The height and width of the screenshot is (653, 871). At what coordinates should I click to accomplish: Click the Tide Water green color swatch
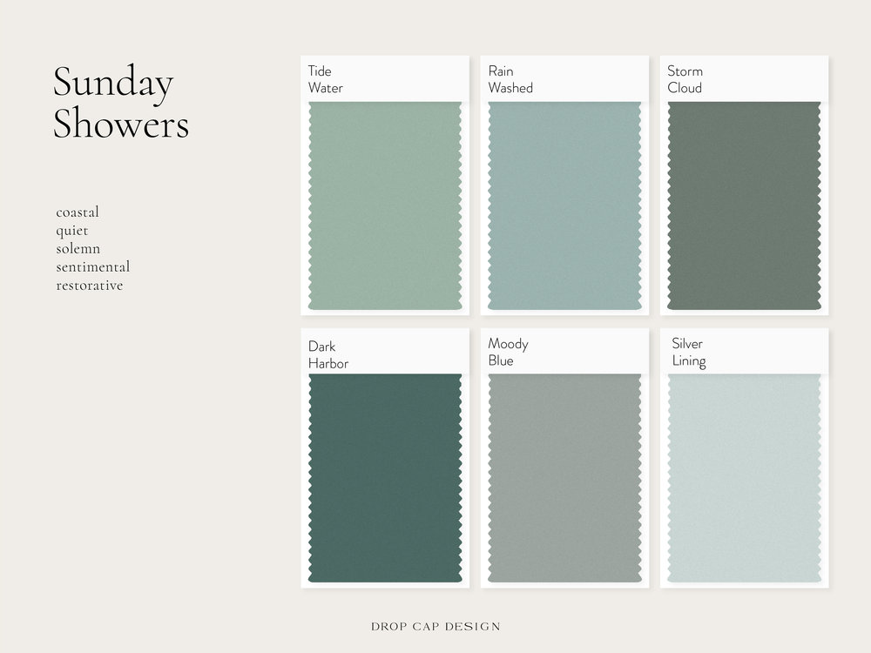point(385,205)
